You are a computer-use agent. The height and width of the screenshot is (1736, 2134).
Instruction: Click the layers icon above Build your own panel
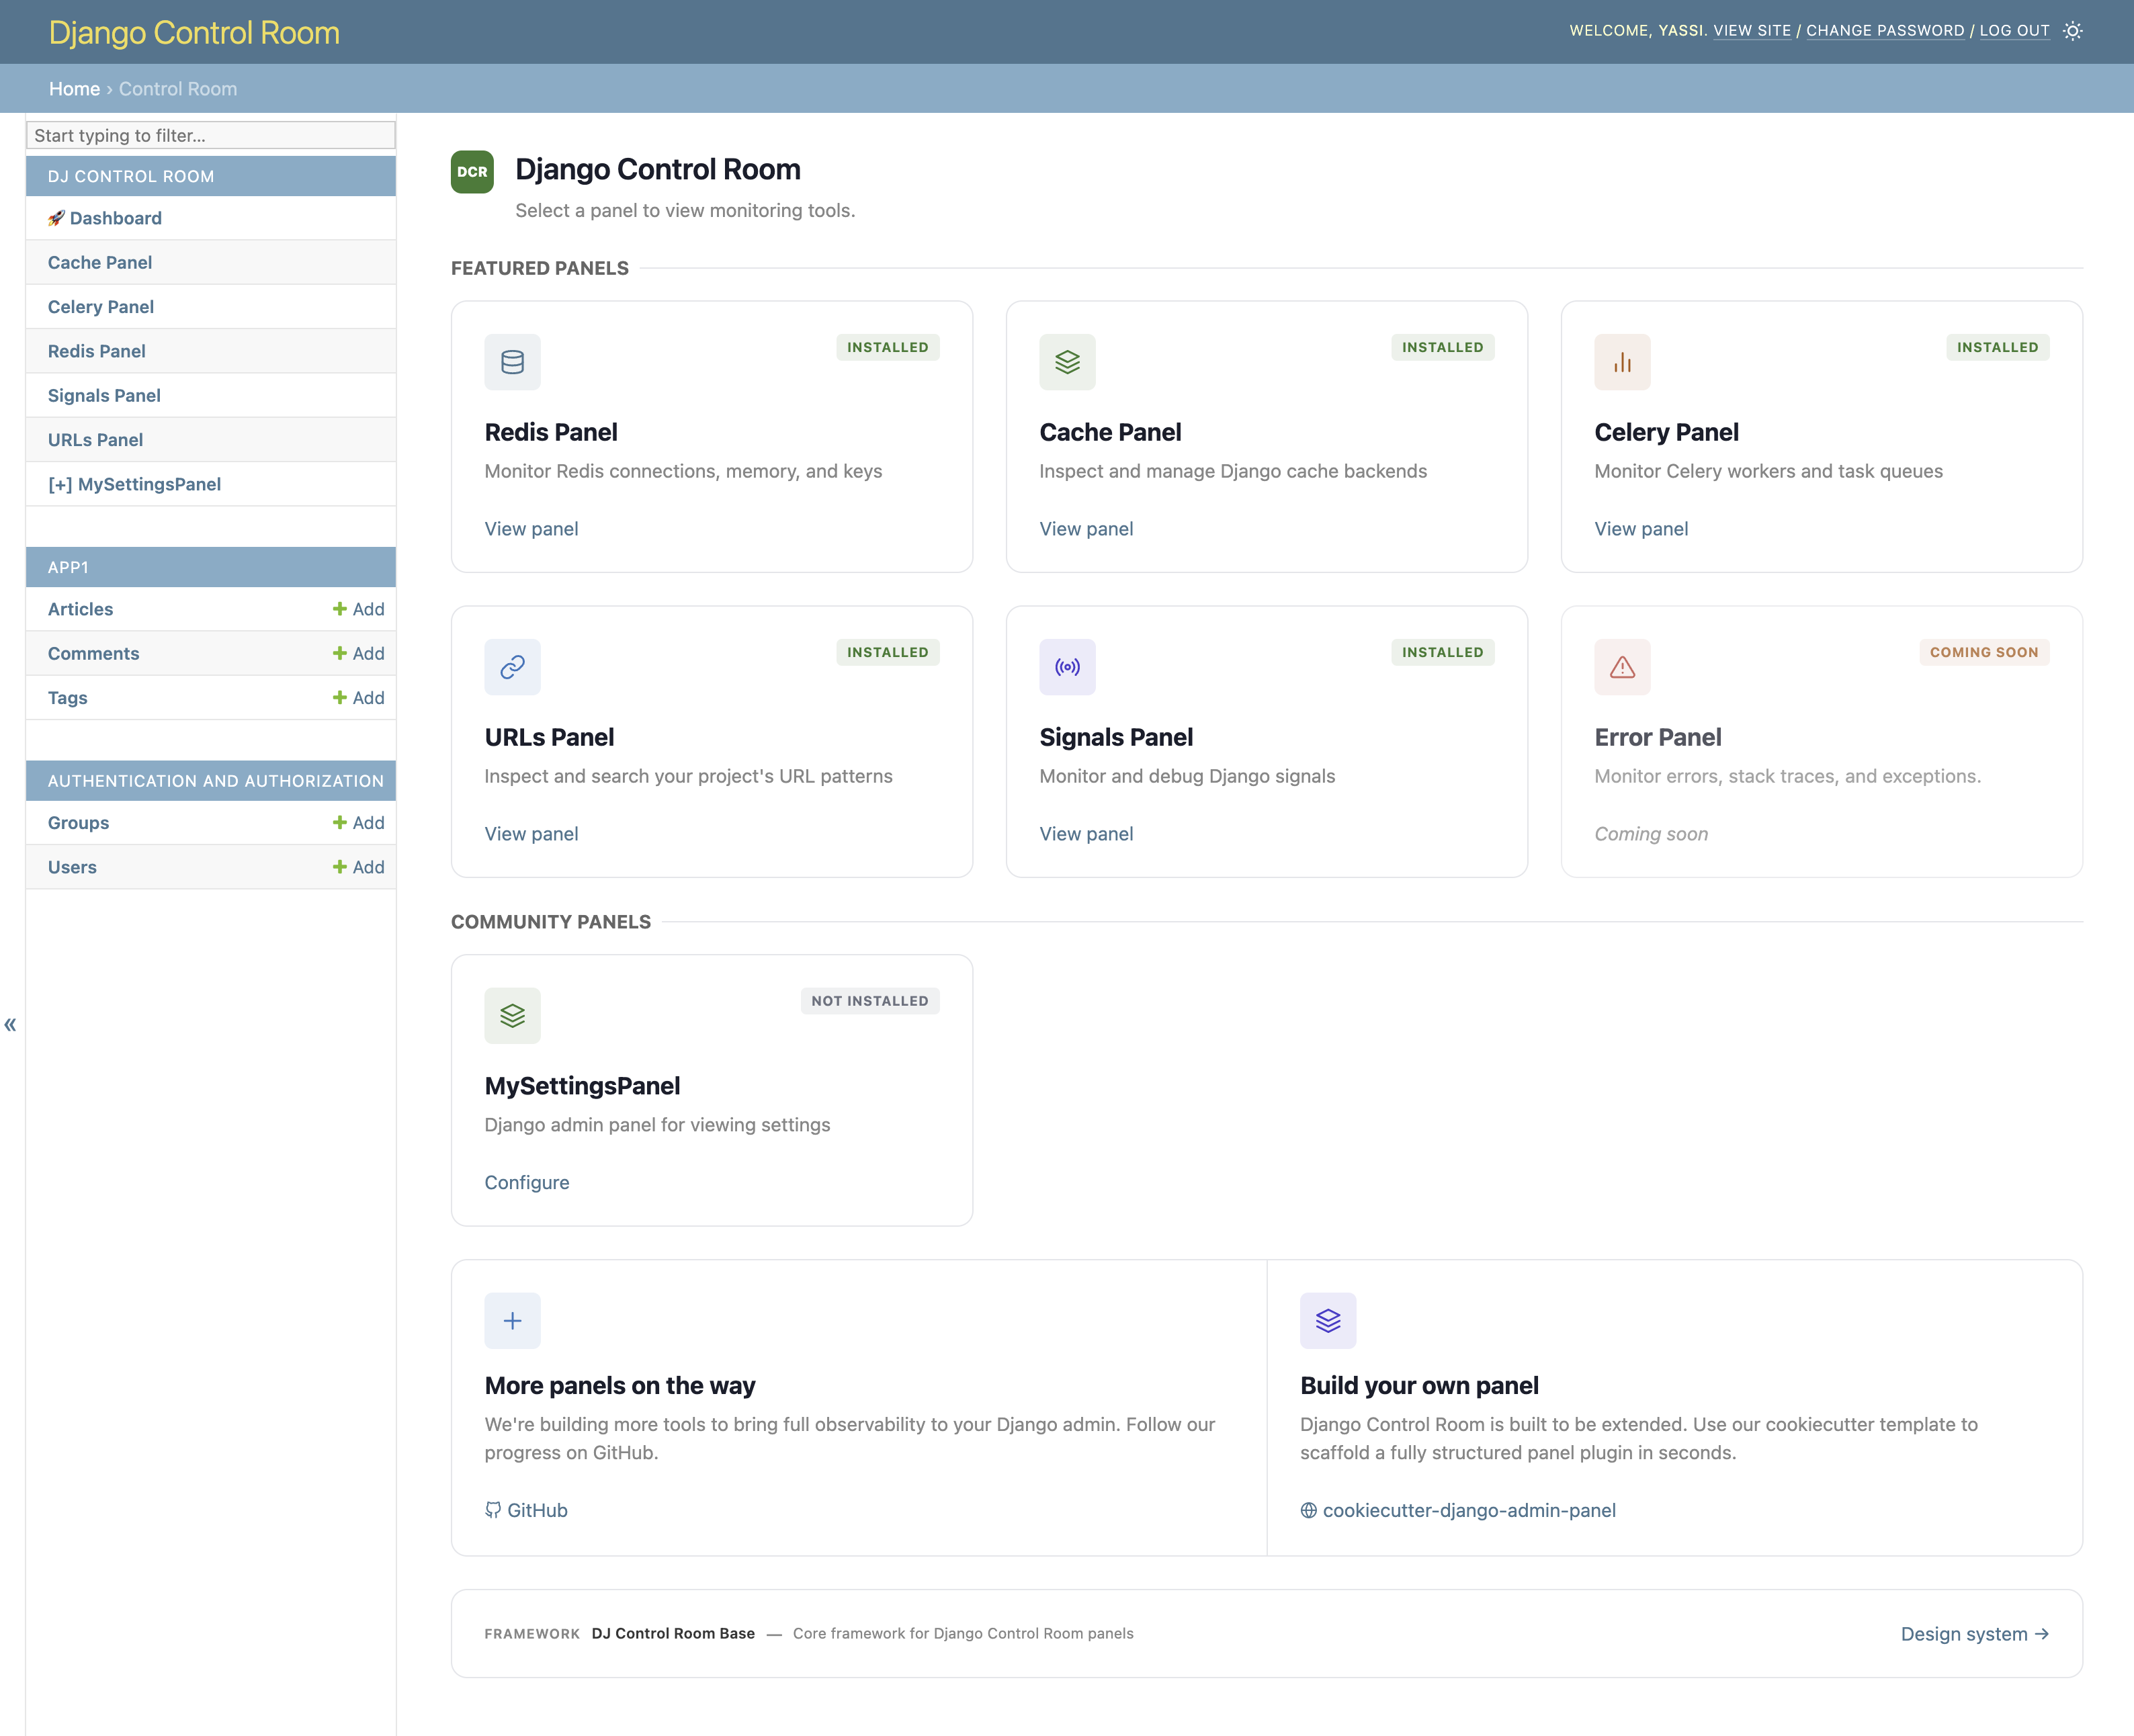1328,1321
